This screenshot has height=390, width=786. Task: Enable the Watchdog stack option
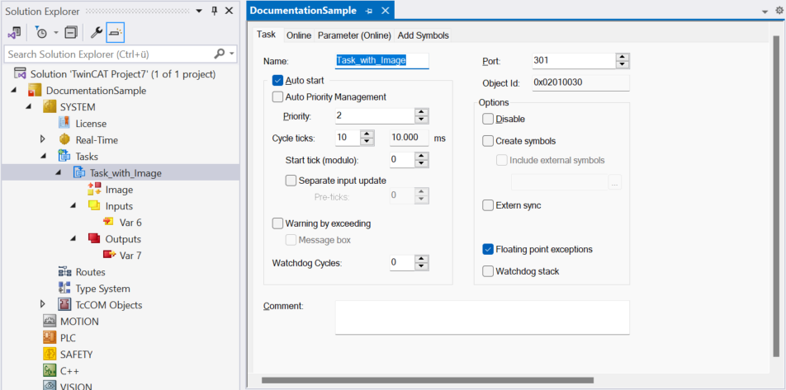(488, 271)
